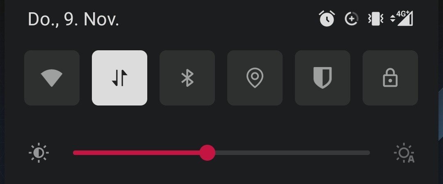
Task: Tap the half-filled shield tile
Action: 323,78
